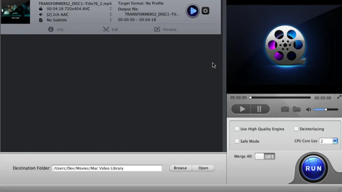The height and width of the screenshot is (192, 342).
Task: Click the camera snapshot icon
Action: pyautogui.click(x=285, y=109)
